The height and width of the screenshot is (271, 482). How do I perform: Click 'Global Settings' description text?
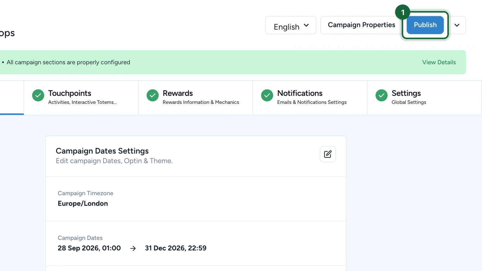(409, 102)
